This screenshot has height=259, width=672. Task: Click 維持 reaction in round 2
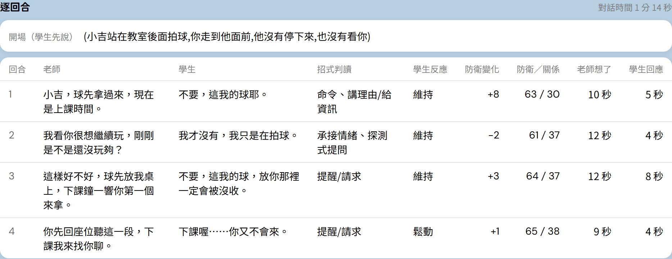(423, 135)
